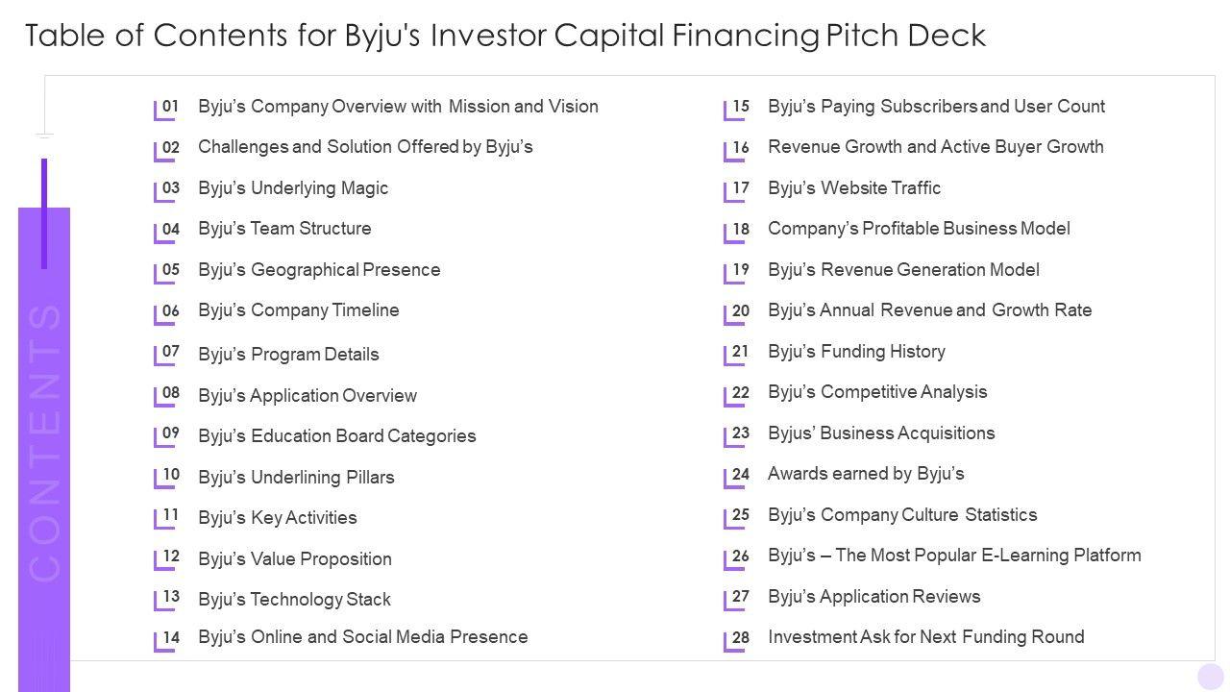Go to Byju's Funding History
Image resolution: width=1230 pixels, height=692 pixels.
856,352
